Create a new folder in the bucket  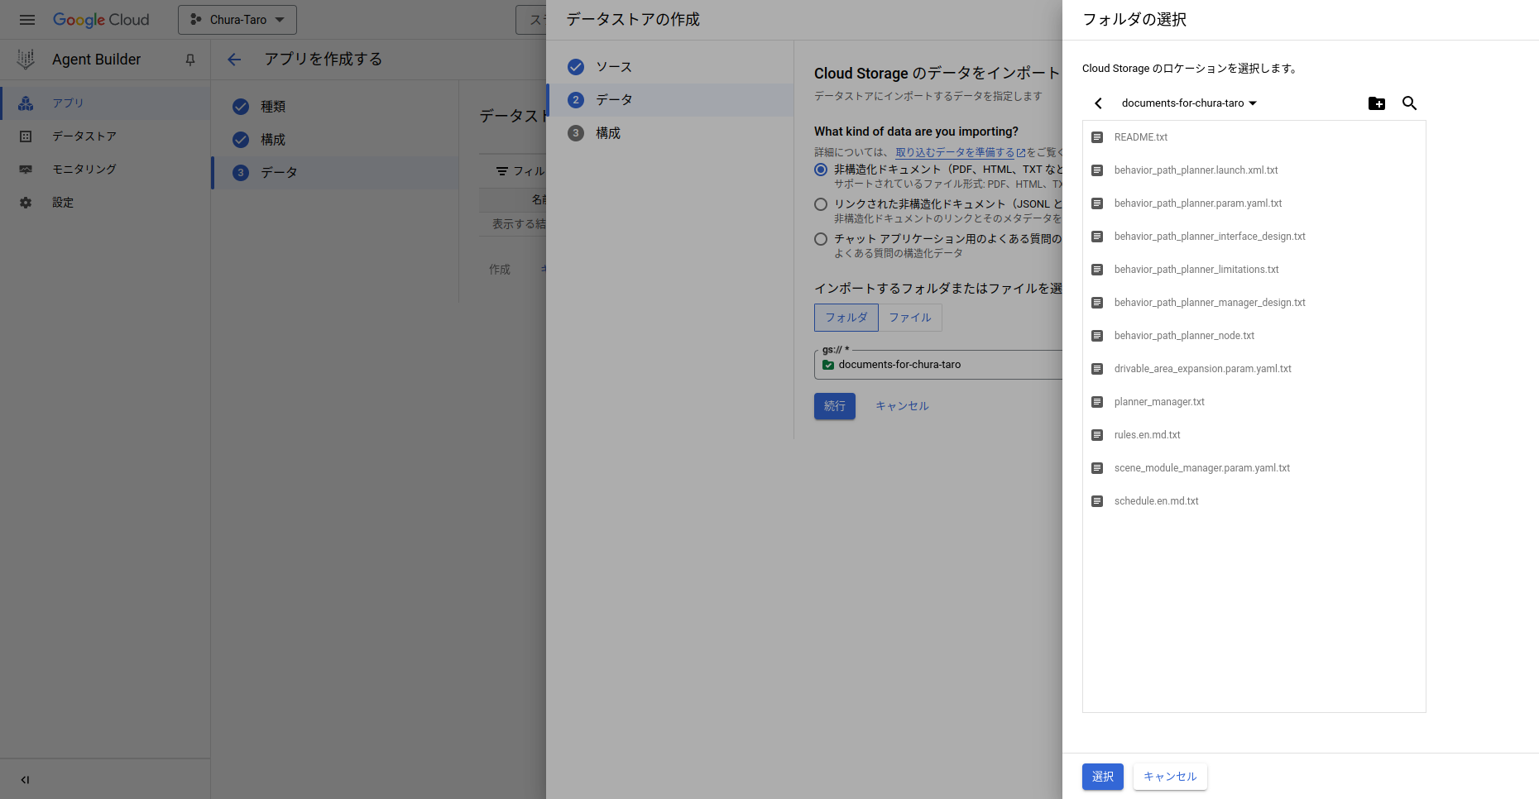pos(1377,103)
